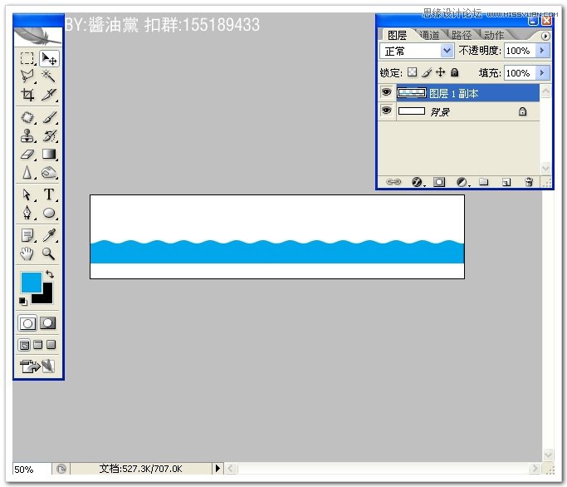This screenshot has width=567, height=487.
Task: Open the fill slider arrow
Action: coord(542,73)
